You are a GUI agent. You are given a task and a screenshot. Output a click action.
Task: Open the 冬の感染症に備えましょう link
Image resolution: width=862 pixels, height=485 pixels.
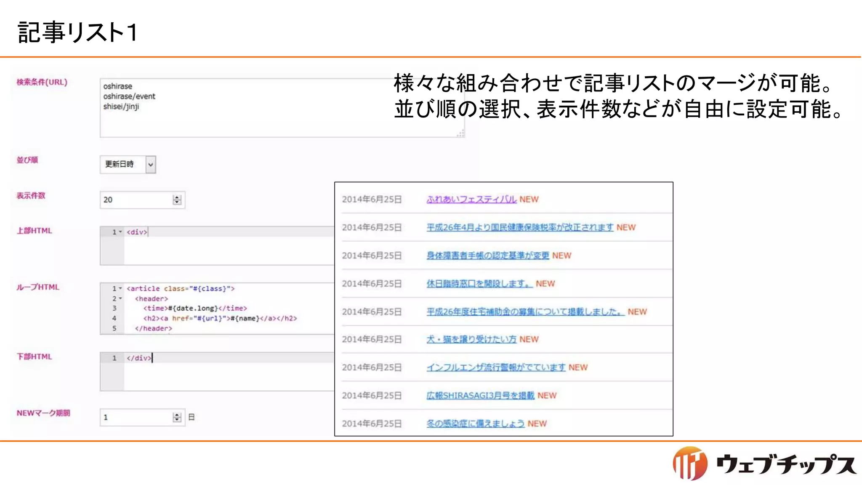click(x=476, y=424)
